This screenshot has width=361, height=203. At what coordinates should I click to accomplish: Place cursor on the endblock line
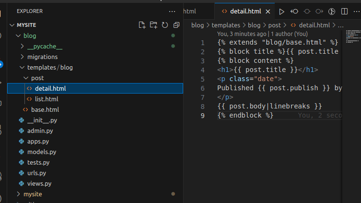245,115
